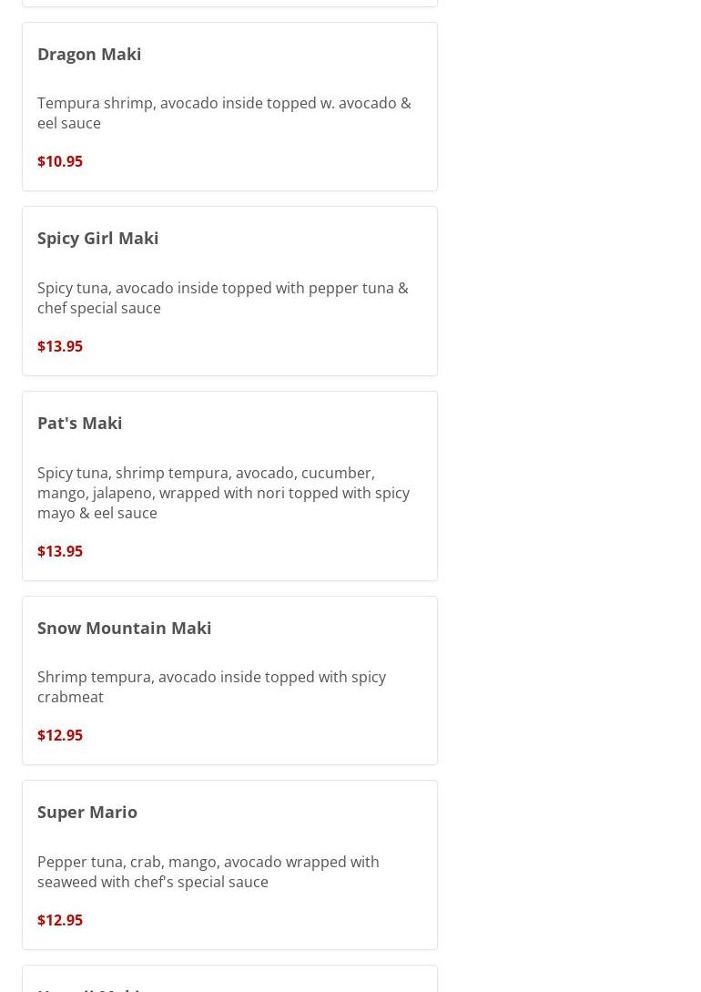This screenshot has width=701, height=992.
Task: Click the Super Mario $12.95 price
Action: tap(60, 920)
